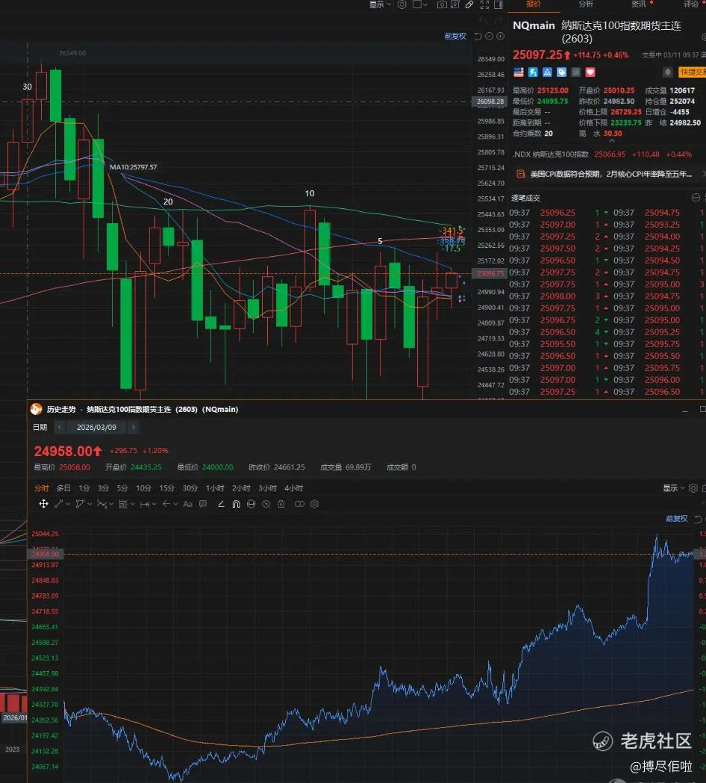This screenshot has width=706, height=783.
Task: Click the 快捷交易 quick trade button
Action: pos(692,72)
